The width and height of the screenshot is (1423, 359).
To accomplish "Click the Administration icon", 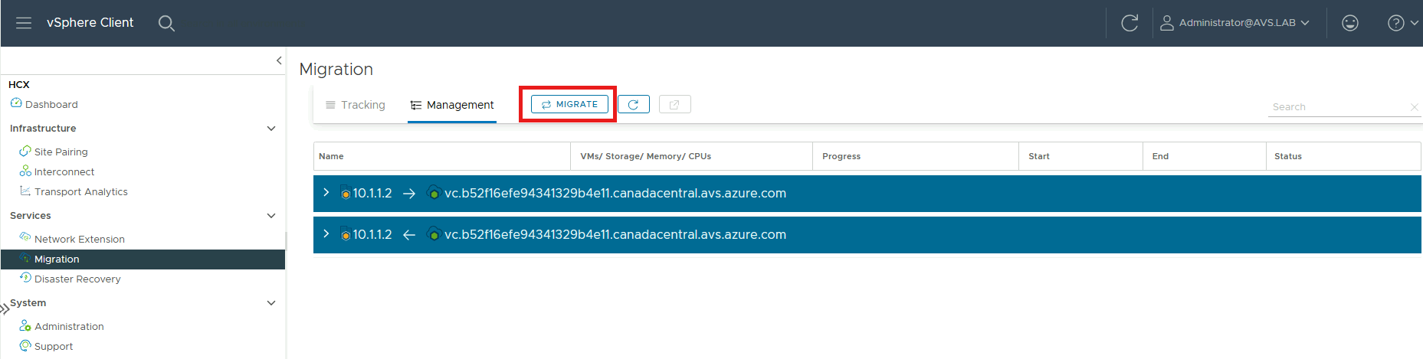I will [25, 326].
